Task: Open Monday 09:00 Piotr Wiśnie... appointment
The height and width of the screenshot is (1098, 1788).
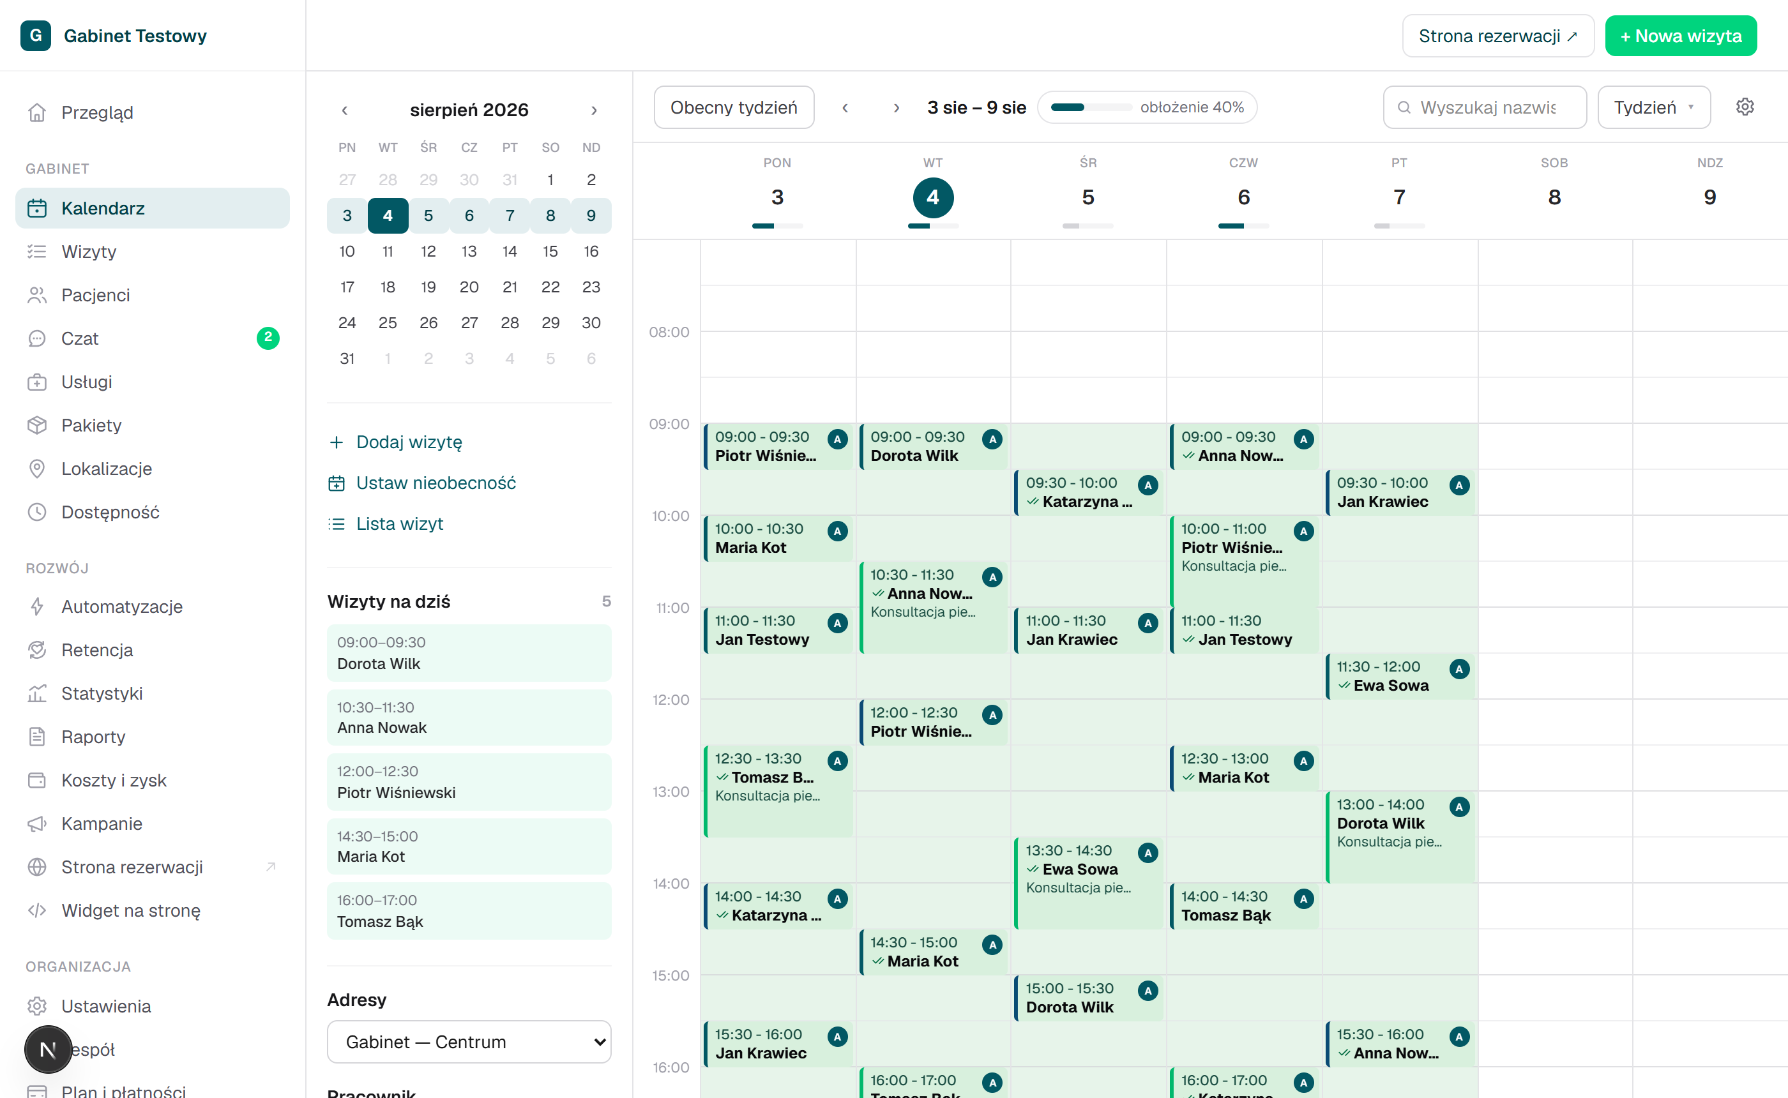Action: coord(778,447)
